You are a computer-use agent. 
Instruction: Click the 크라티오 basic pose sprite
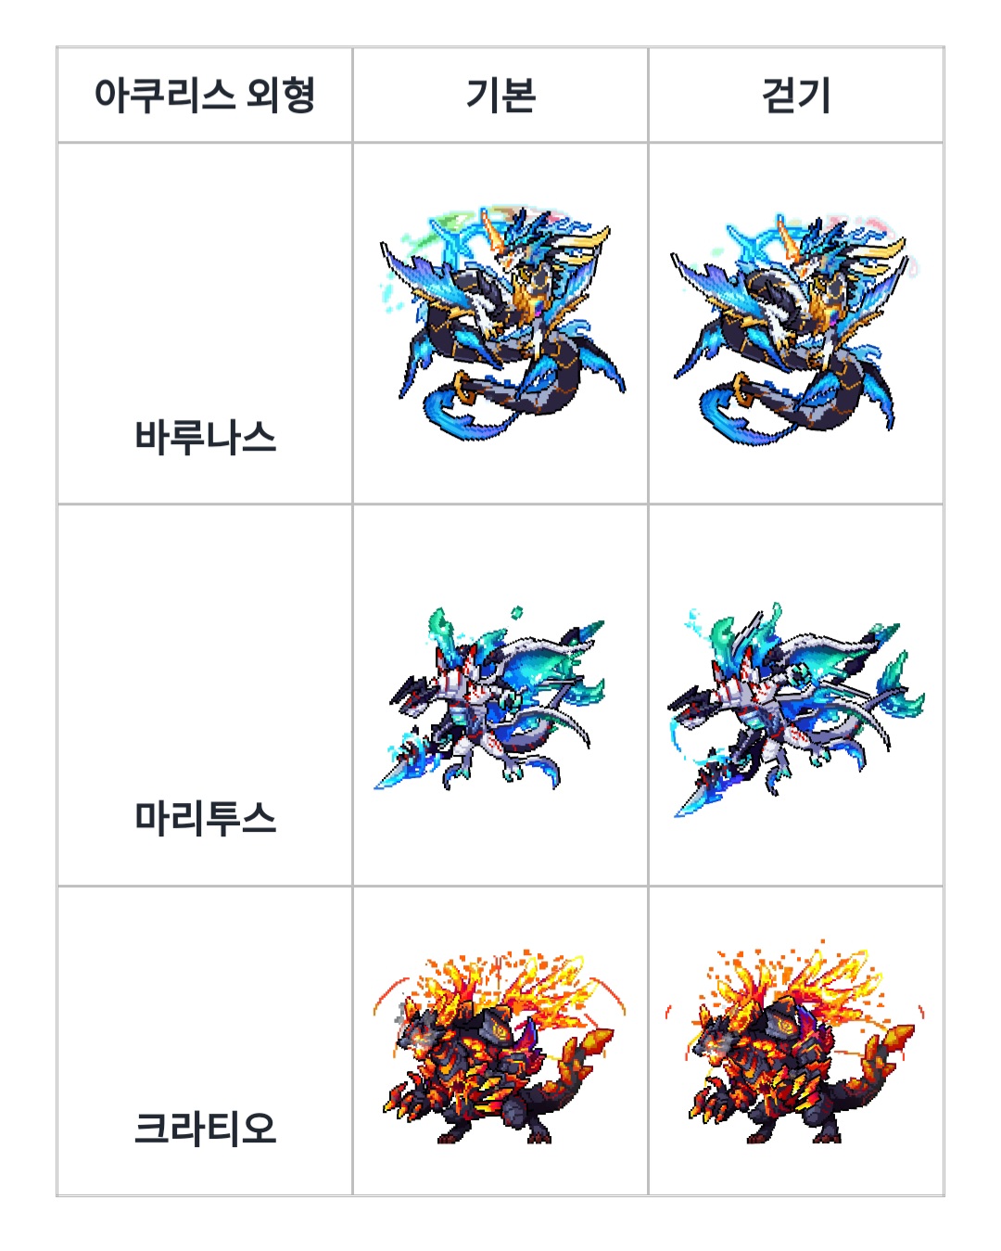point(500,1046)
